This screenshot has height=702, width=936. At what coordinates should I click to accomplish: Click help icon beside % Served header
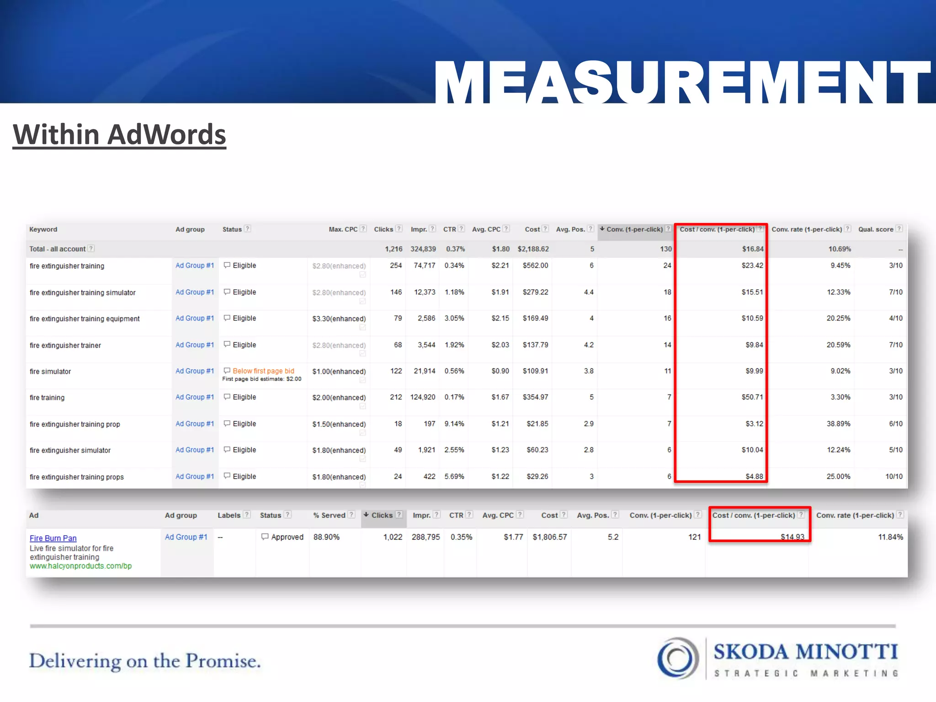click(351, 515)
